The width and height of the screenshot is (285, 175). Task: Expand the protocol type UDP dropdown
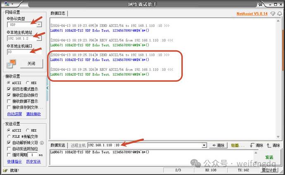pos(39,24)
